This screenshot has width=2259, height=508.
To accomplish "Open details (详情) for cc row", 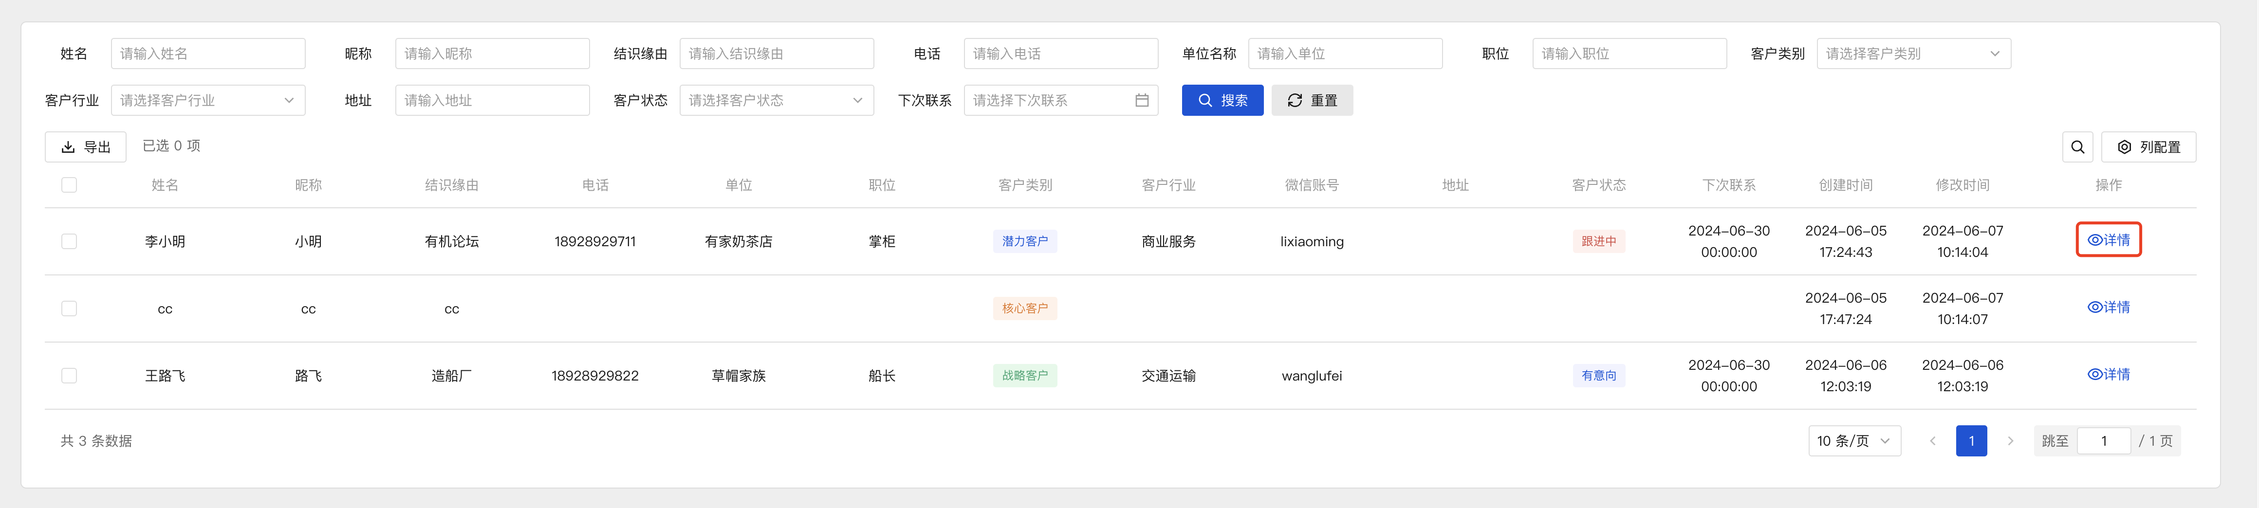I will coord(2107,308).
